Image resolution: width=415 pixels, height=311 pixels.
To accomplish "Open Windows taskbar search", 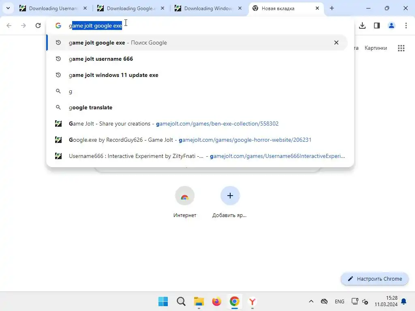I will (x=181, y=301).
